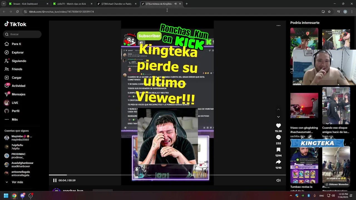Open the media control button
356x200 pixels.
pyautogui.click(x=338, y=12)
